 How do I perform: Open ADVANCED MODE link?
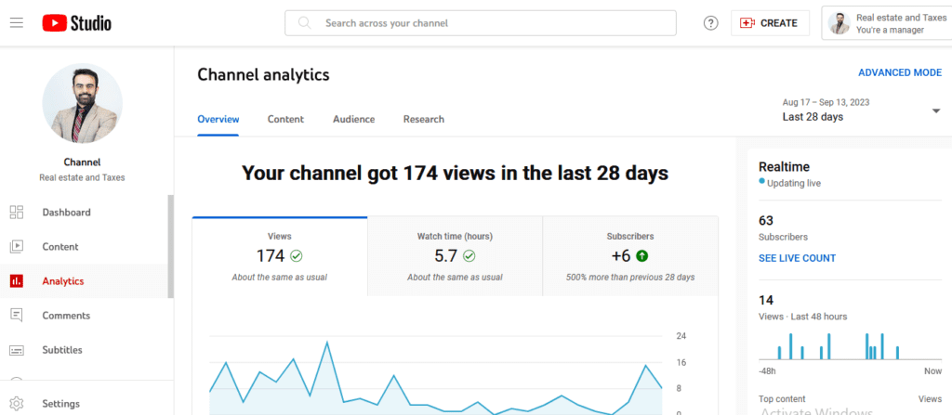[x=899, y=73]
